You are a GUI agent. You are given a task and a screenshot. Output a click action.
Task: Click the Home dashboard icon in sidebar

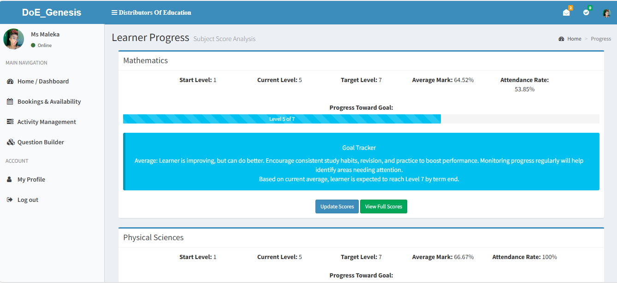(10, 82)
